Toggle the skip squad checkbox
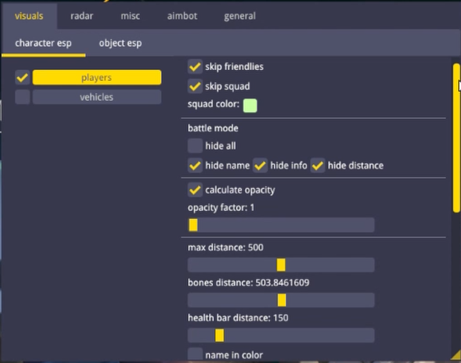Viewport: 461px width, 363px height. tap(195, 86)
